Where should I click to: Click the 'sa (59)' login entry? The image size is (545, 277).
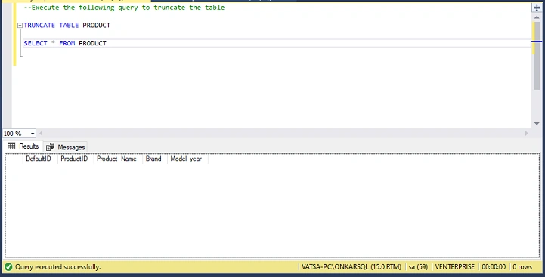point(418,267)
